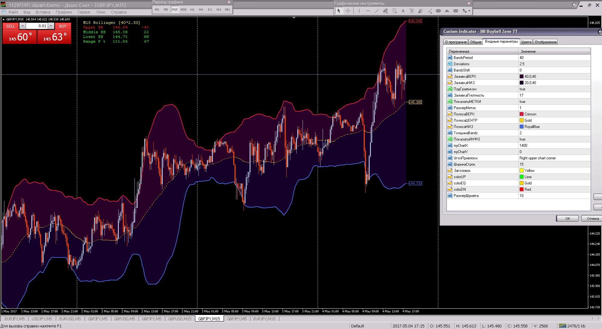This screenshot has height=329, width=602.
Task: Select the text label tool
Action: click(412, 11)
